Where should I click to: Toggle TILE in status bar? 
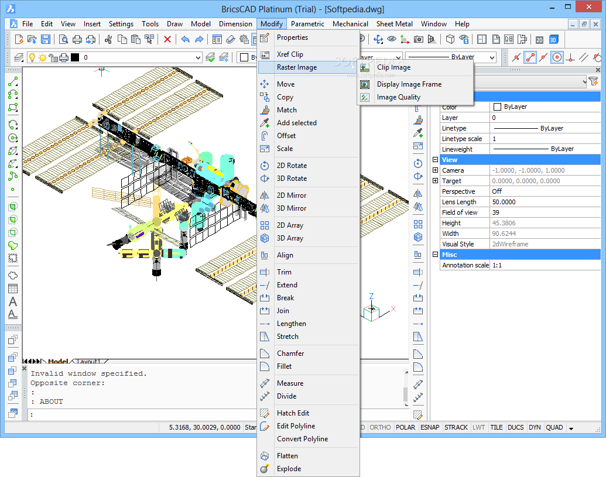[497, 427]
